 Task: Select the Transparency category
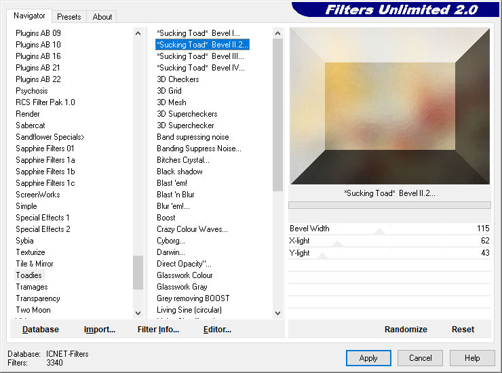pos(38,298)
